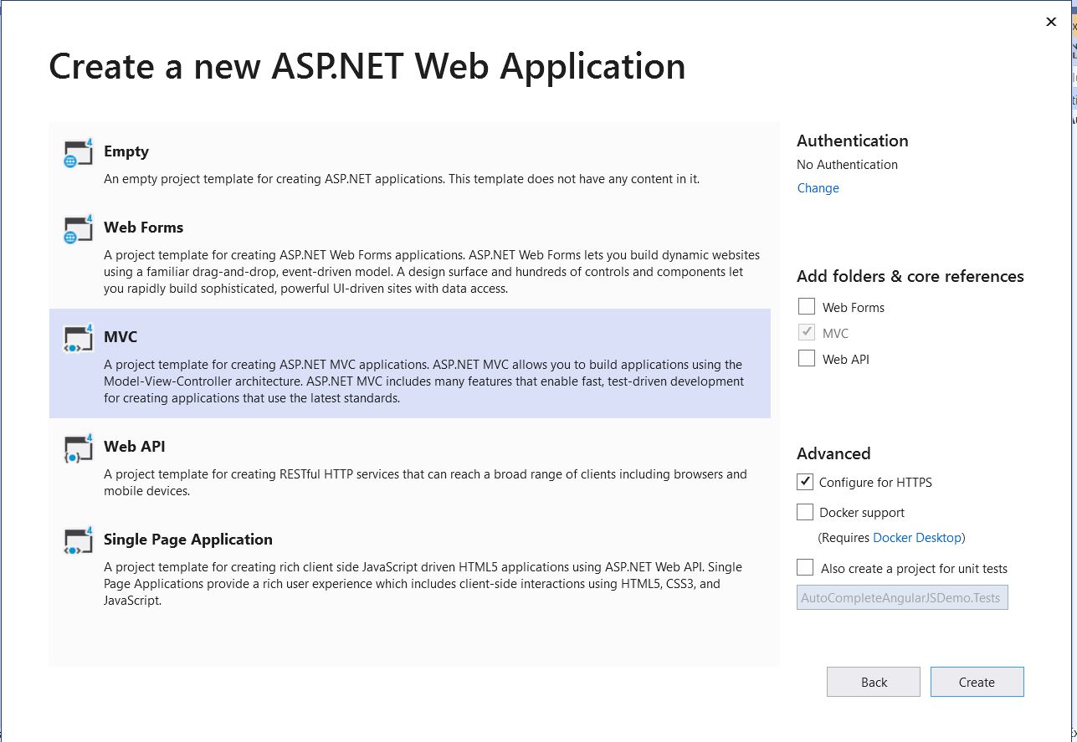The height and width of the screenshot is (742, 1077).
Task: Click the Empty template icon
Action: (78, 154)
